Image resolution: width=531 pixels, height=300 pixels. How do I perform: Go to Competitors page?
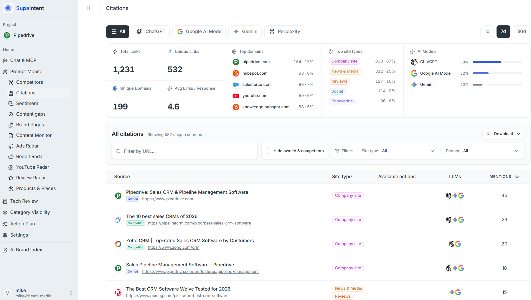pyautogui.click(x=29, y=82)
